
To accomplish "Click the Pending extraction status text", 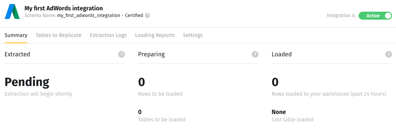I will click(27, 82).
